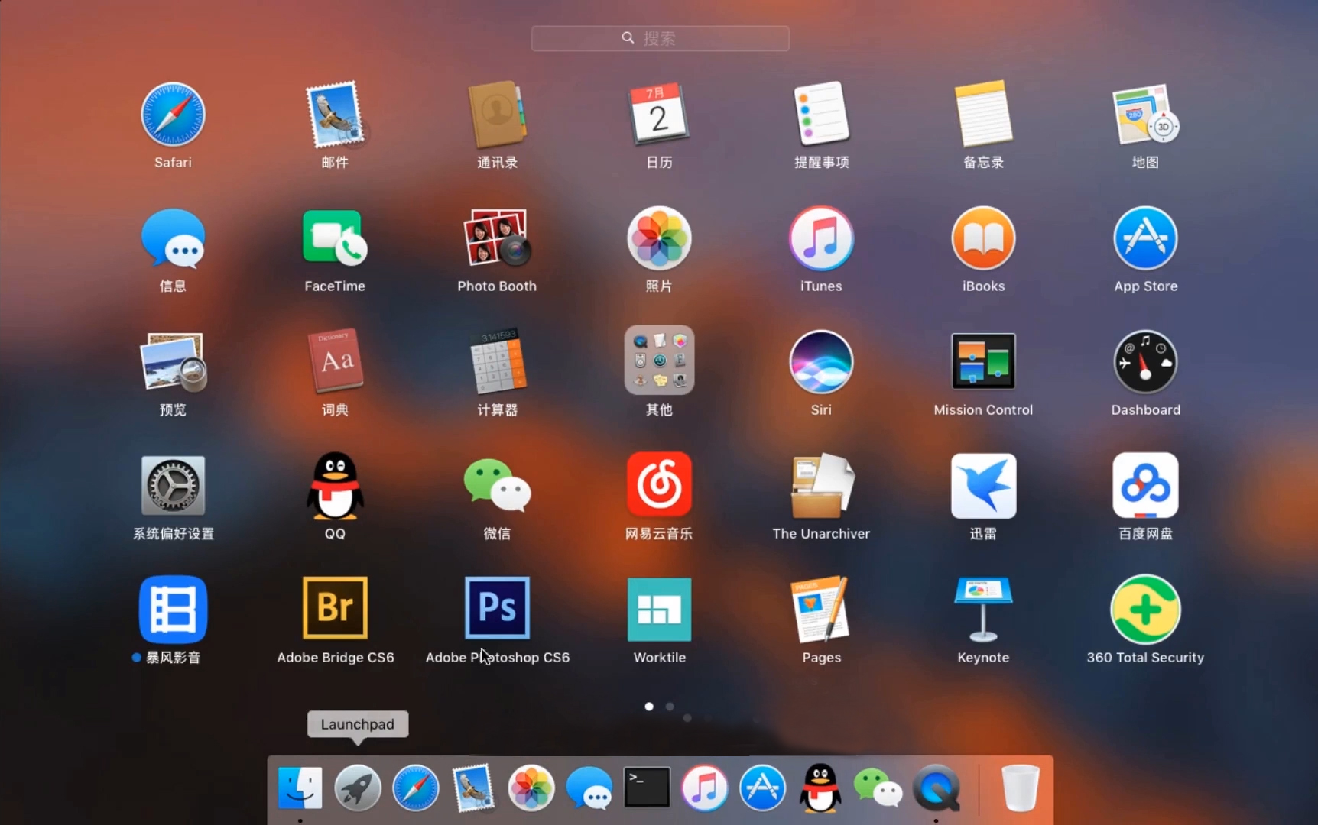Open the 其他 app folder
This screenshot has height=825, width=1318.
click(660, 361)
